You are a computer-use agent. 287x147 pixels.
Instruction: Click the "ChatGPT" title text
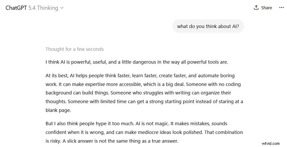coord(16,7)
